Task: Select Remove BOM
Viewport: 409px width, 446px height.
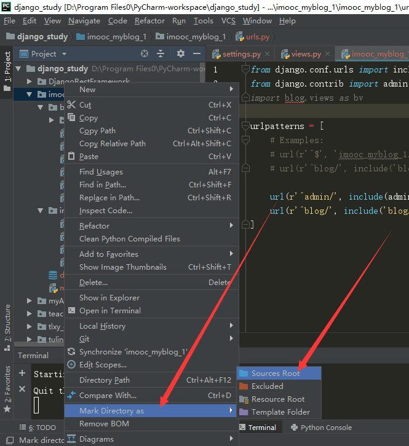Action: point(151,423)
